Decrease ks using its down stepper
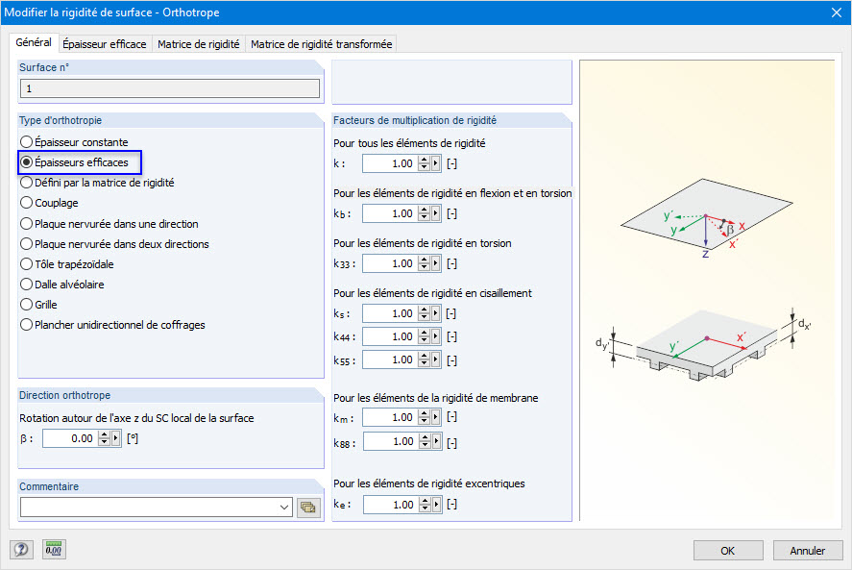This screenshot has width=852, height=570. pyautogui.click(x=425, y=315)
